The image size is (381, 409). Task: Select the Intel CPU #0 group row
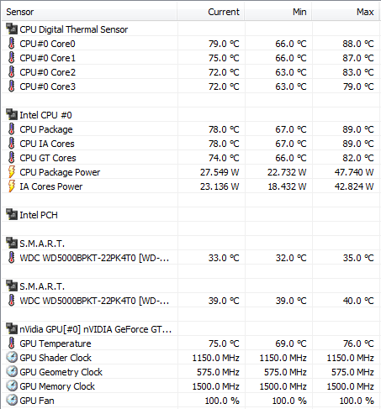[x=191, y=115]
